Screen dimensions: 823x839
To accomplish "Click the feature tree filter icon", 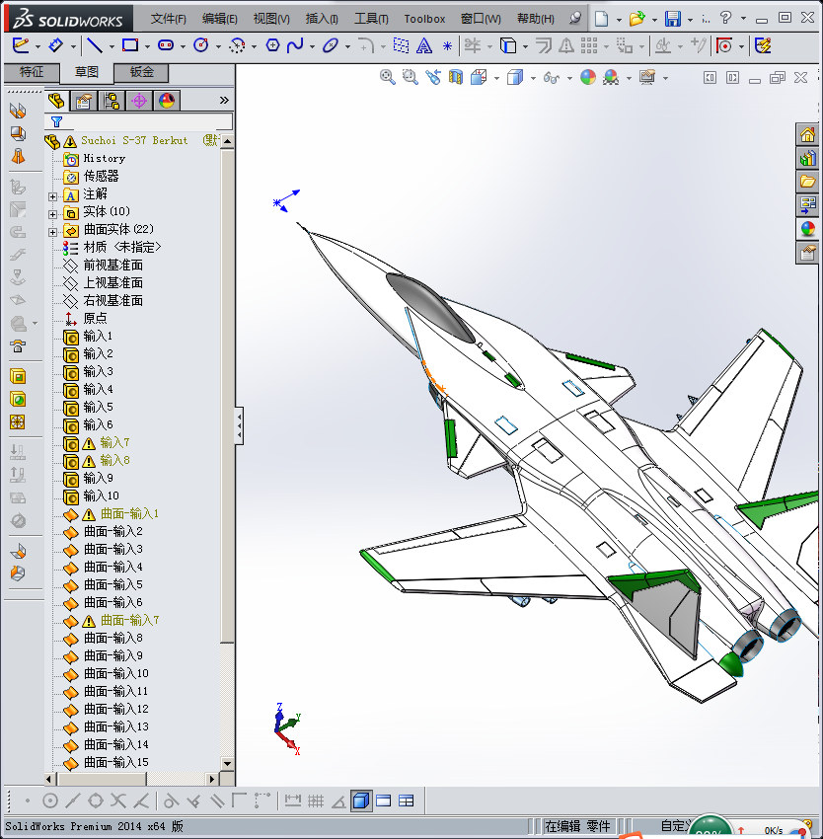I will pos(56,122).
